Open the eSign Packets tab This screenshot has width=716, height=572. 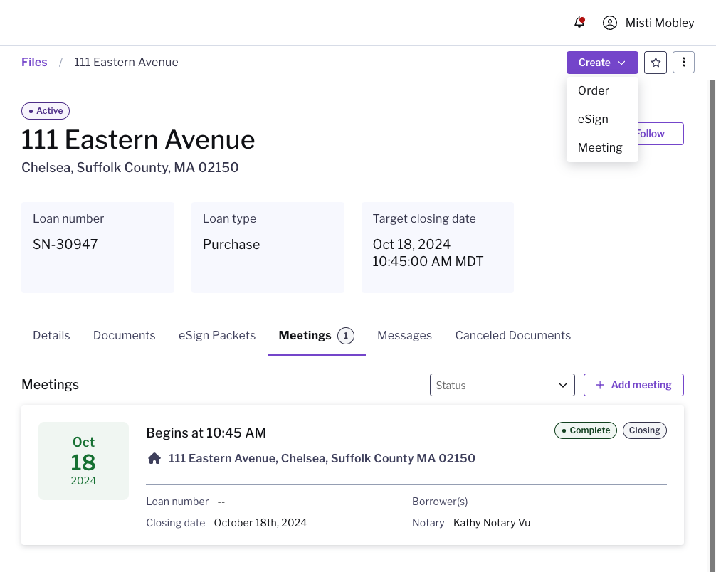217,336
